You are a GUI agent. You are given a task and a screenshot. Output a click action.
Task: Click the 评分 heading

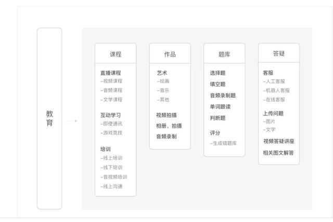215,133
